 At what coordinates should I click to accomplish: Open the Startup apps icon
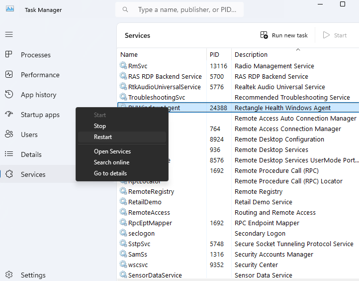click(9, 114)
